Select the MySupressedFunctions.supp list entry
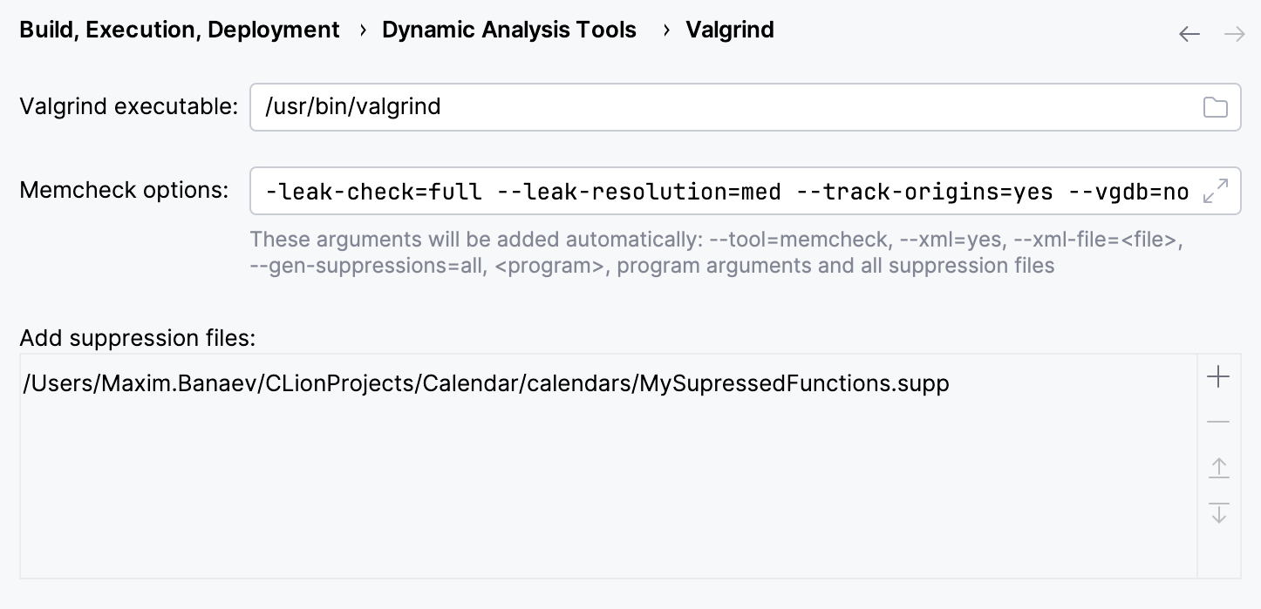The width and height of the screenshot is (1261, 609). pyautogui.click(x=487, y=383)
